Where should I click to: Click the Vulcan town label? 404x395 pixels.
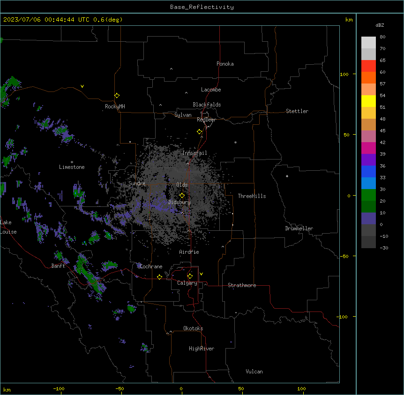click(x=254, y=372)
